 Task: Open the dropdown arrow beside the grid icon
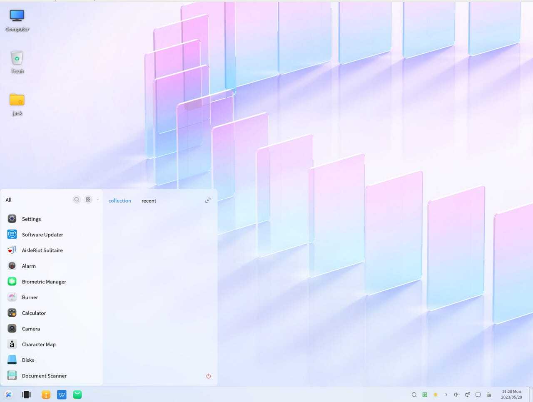[x=98, y=200]
